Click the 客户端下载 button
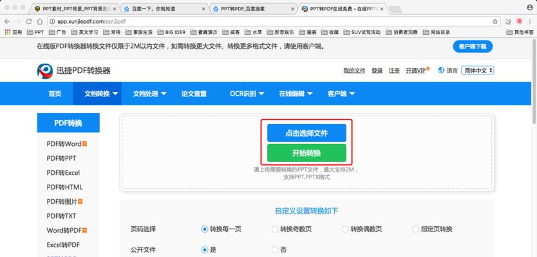Viewport: 537px width, 257px height. click(473, 46)
